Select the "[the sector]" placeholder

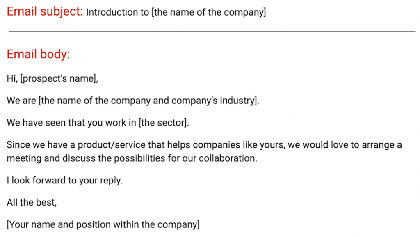coord(164,123)
